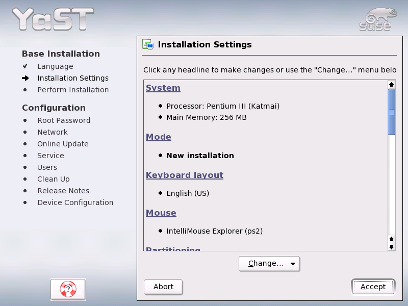Viewport: 408px width, 306px height.
Task: Open the Change... dropdown menu
Action: coord(269,264)
